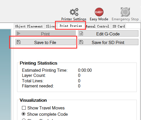The height and width of the screenshot is (120, 141).
Task: Enable Show Travel Moves checkbox
Action: 24,108
